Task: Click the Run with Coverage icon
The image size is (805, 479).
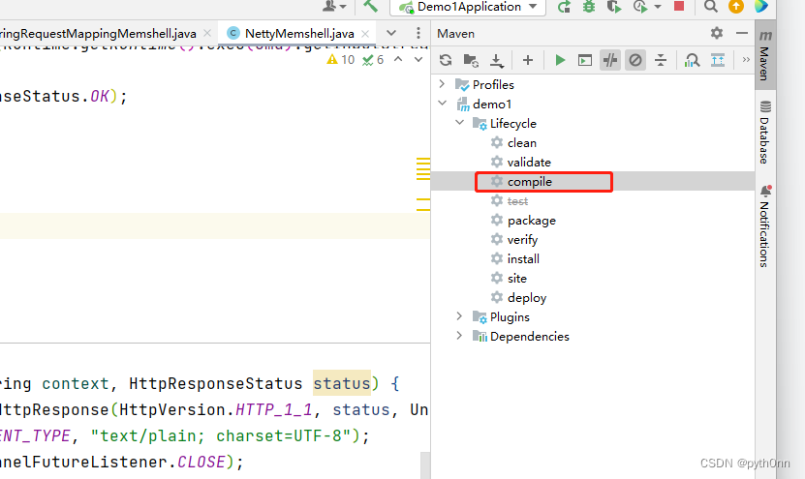Action: (x=613, y=7)
